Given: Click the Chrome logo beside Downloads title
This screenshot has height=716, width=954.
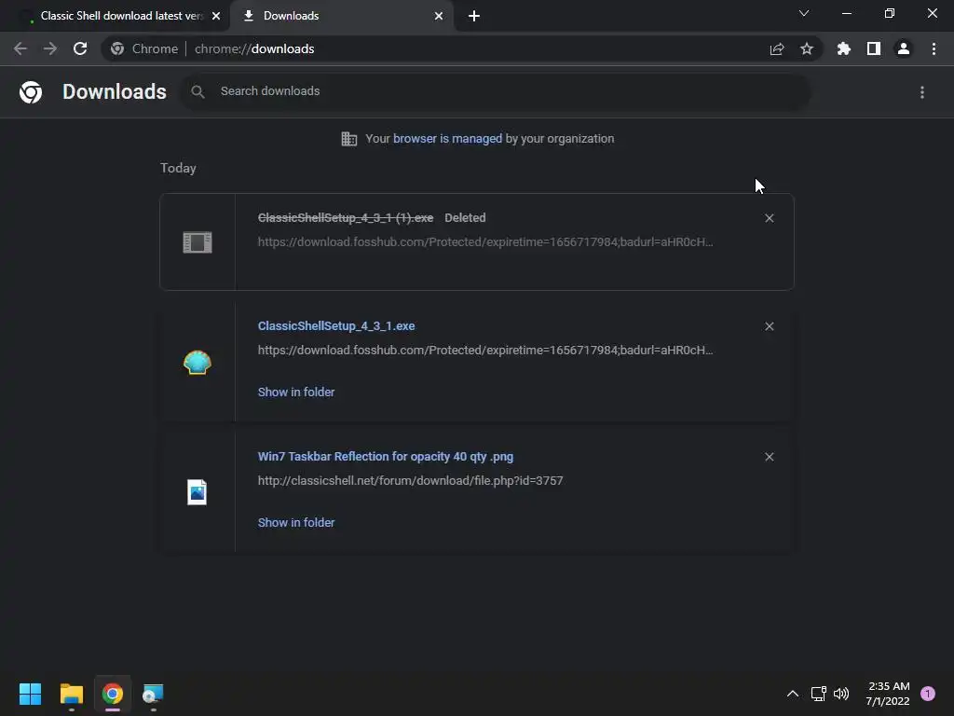Looking at the screenshot, I should [x=31, y=92].
